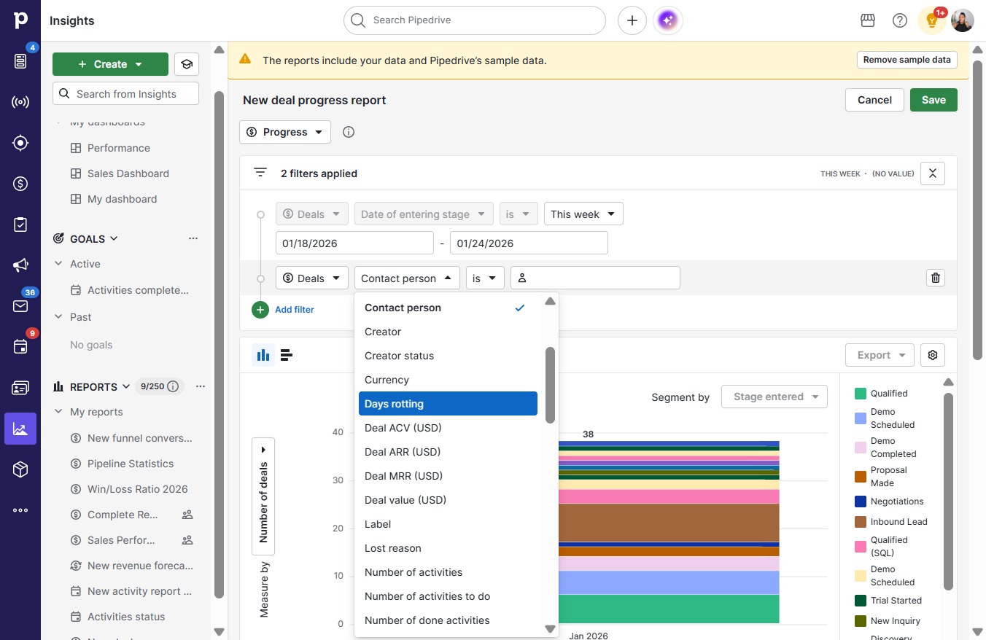Open the Progress report type dropdown
This screenshot has height=640, width=986.
click(285, 132)
